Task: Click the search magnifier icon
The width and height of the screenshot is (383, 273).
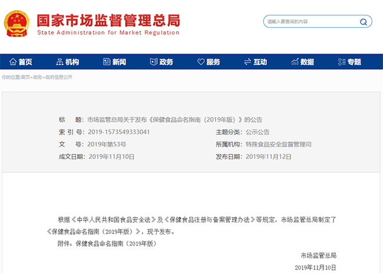Action: (x=364, y=22)
